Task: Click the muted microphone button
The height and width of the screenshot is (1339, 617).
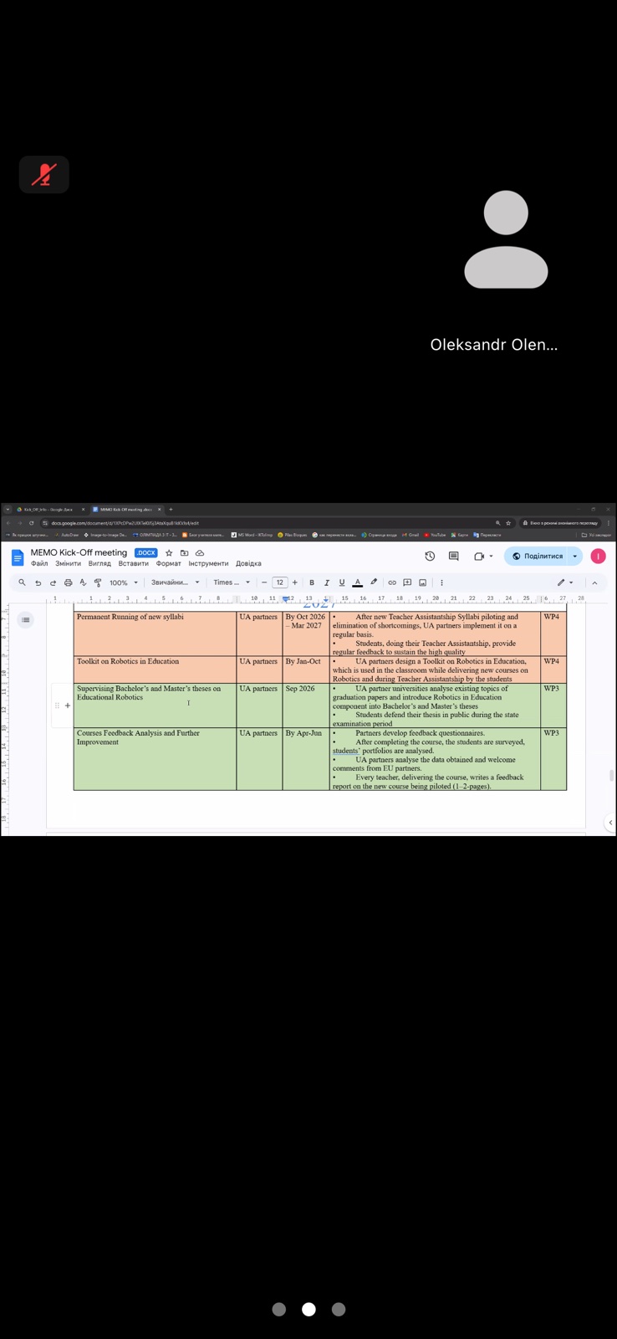Action: click(x=43, y=174)
